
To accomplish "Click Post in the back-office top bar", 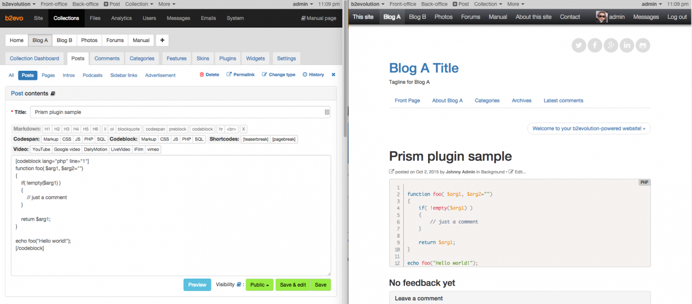I will tap(112, 4).
